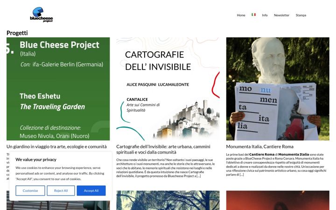
Task: Open the Traveling Garden project thumbnail
Action: click(58, 89)
